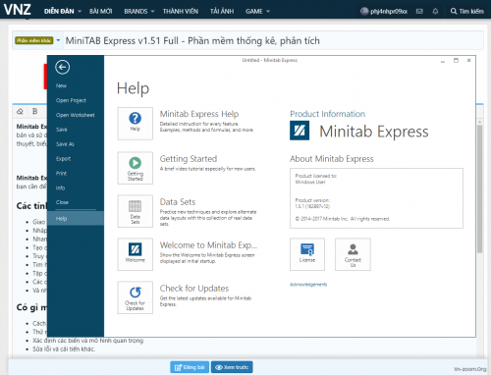Viewport: 491px width, 376px height.
Task: Click the About Minitab Express heading
Action: pos(332,159)
